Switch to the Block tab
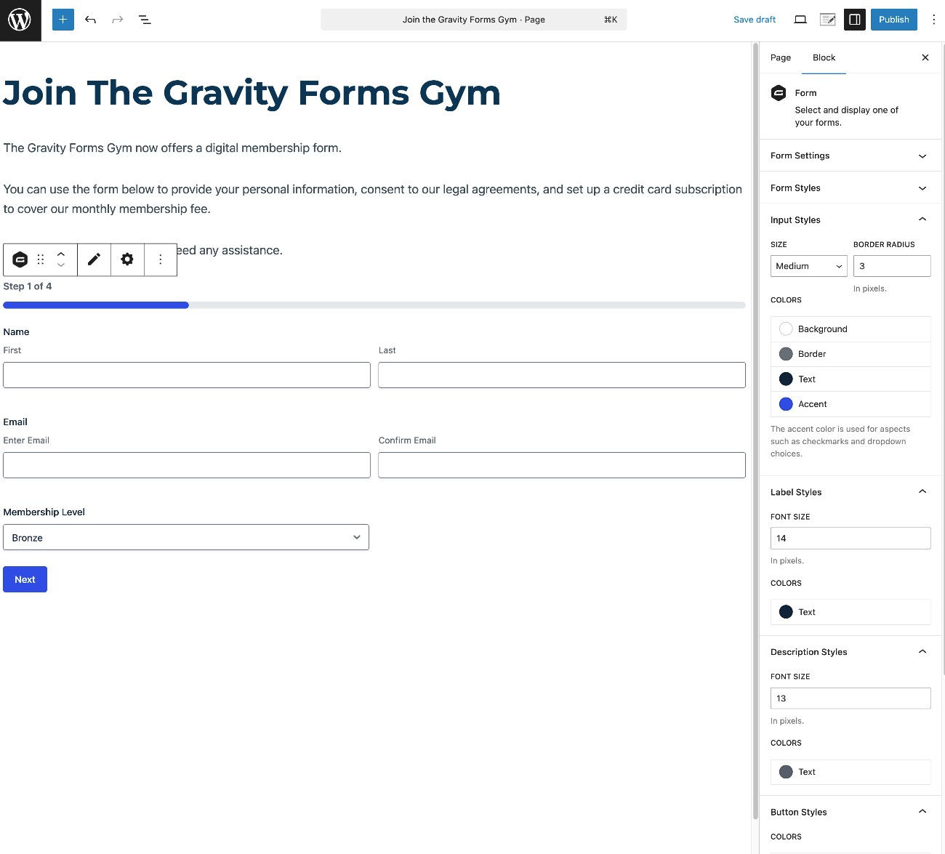Image resolution: width=945 pixels, height=854 pixels. pyautogui.click(x=824, y=57)
